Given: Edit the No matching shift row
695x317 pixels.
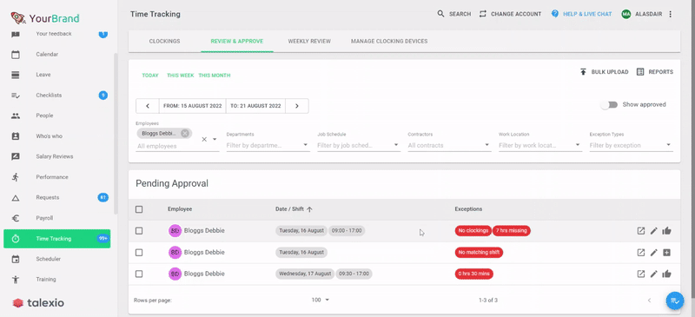Looking at the screenshot, I should (654, 252).
